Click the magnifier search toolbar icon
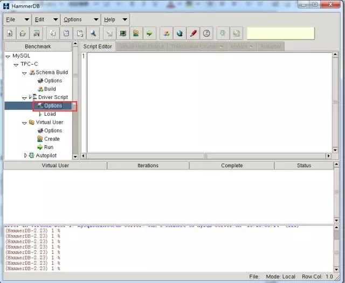The width and height of the screenshot is (345, 283). (93, 33)
